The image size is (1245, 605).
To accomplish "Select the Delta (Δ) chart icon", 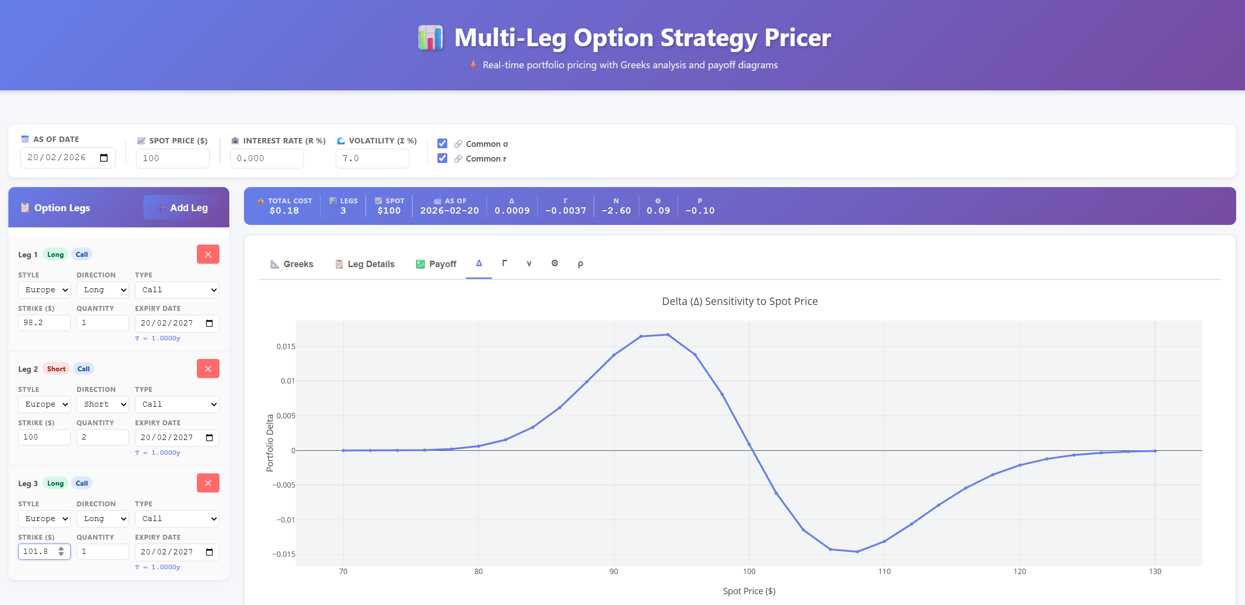I will point(479,264).
